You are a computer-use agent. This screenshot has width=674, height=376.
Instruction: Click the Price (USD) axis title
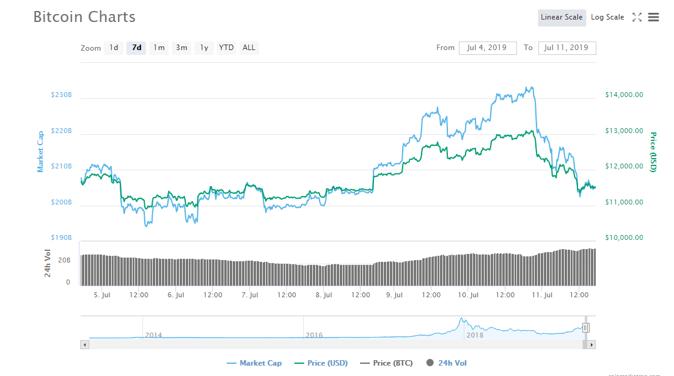click(x=653, y=152)
